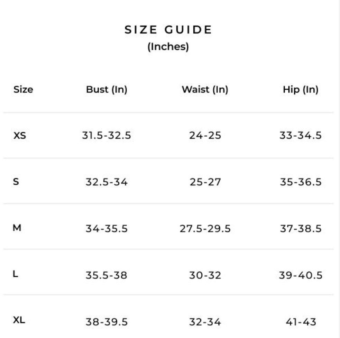Screen dimensions: 340x338
Task: Click XL waist value 32-34
Action: click(205, 322)
